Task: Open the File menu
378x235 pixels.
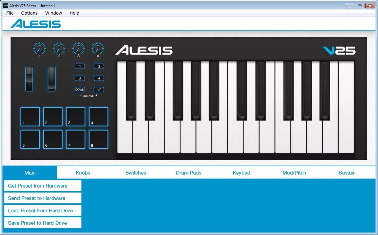Action: [x=10, y=13]
